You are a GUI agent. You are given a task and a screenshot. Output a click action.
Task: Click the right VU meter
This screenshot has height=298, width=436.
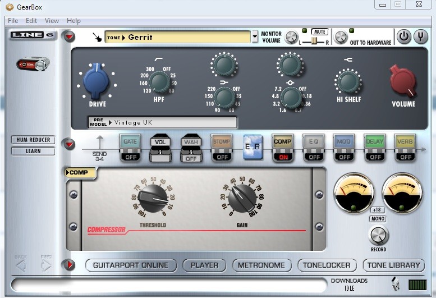click(x=402, y=193)
